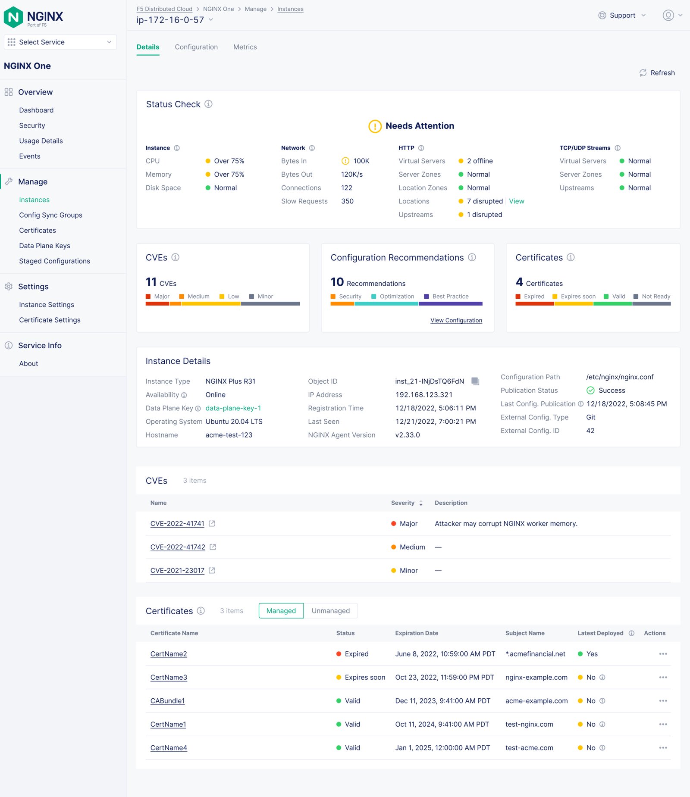Open CVE-2022-41741 external link icon
690x797 pixels.
pyautogui.click(x=212, y=523)
